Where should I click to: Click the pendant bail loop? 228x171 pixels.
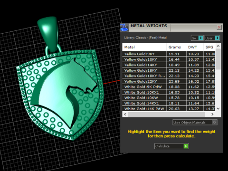click(x=48, y=34)
